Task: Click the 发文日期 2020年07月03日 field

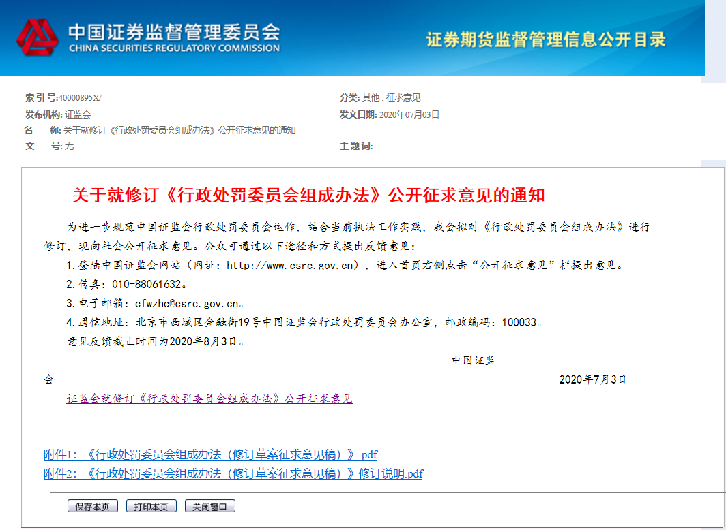Action: [x=409, y=115]
